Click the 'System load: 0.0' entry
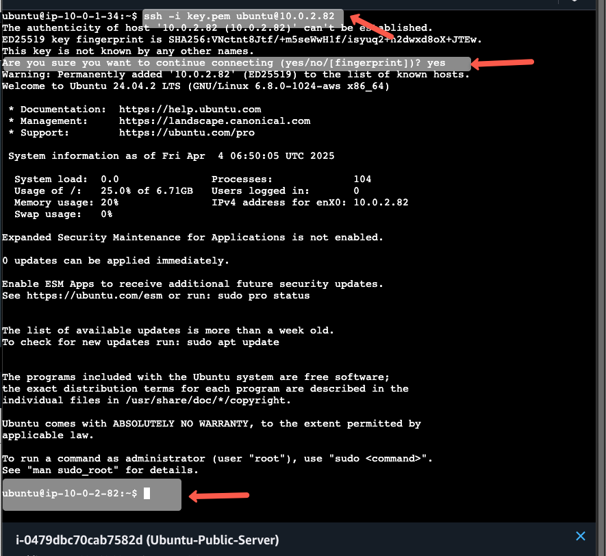The image size is (606, 556). click(66, 179)
